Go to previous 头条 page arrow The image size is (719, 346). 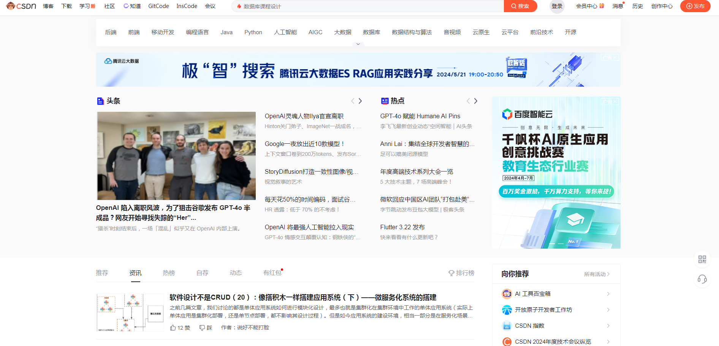tap(353, 101)
